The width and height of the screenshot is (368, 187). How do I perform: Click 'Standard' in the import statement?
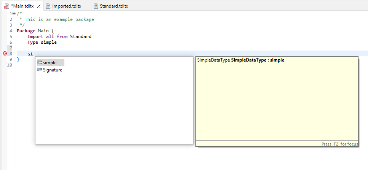pos(81,36)
